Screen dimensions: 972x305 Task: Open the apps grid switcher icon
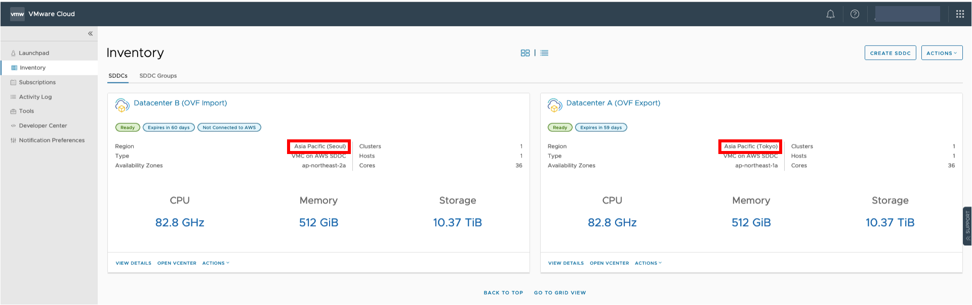[x=960, y=14]
